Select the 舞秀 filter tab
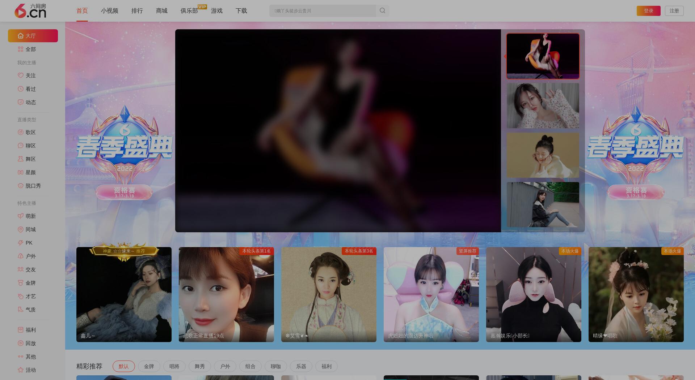 [200, 366]
